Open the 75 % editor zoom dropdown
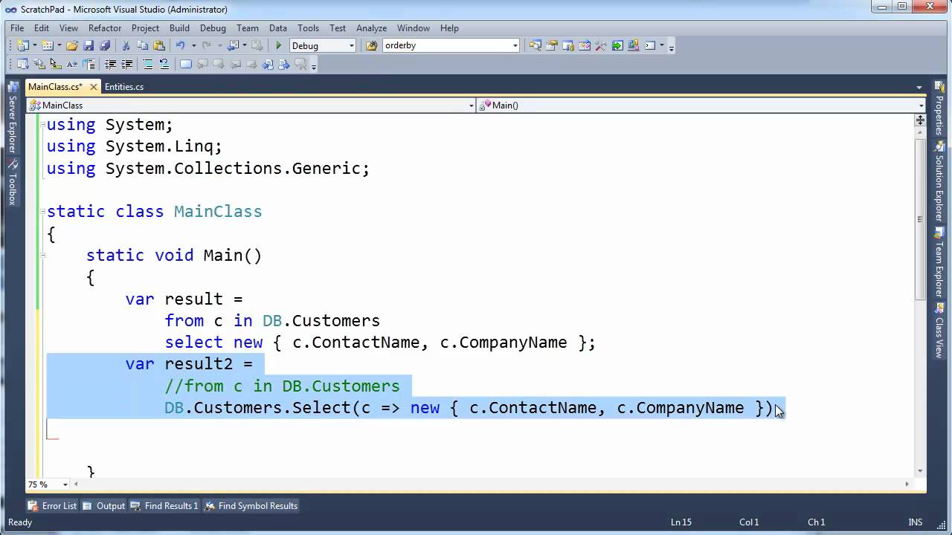This screenshot has width=952, height=535. click(x=65, y=484)
